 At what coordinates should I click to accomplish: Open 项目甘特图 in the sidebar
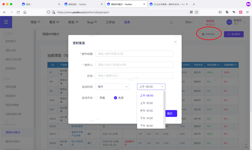[12, 105]
